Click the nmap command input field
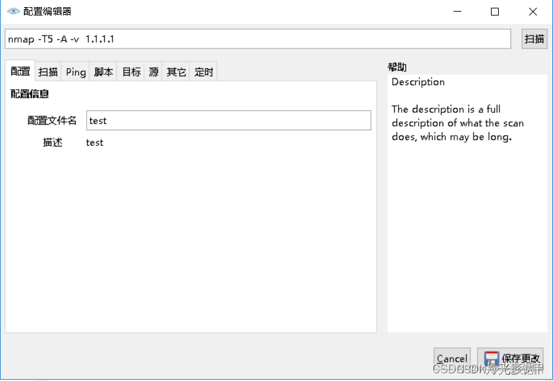 click(x=258, y=39)
